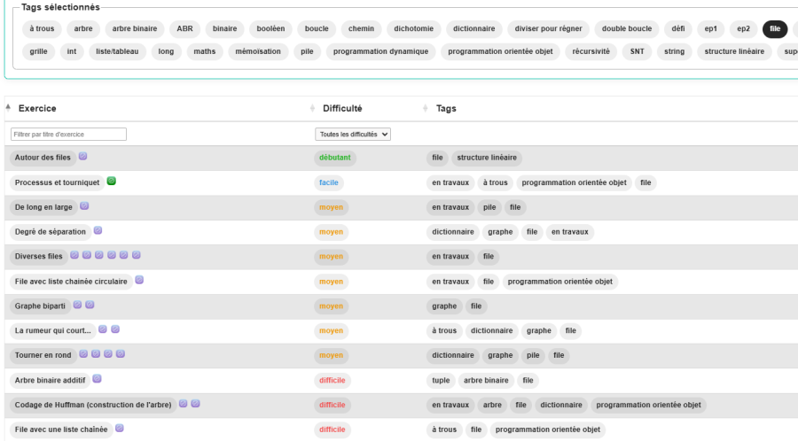Open the 'Graphe biparti' exercise
This screenshot has height=441, width=798.
click(x=40, y=306)
